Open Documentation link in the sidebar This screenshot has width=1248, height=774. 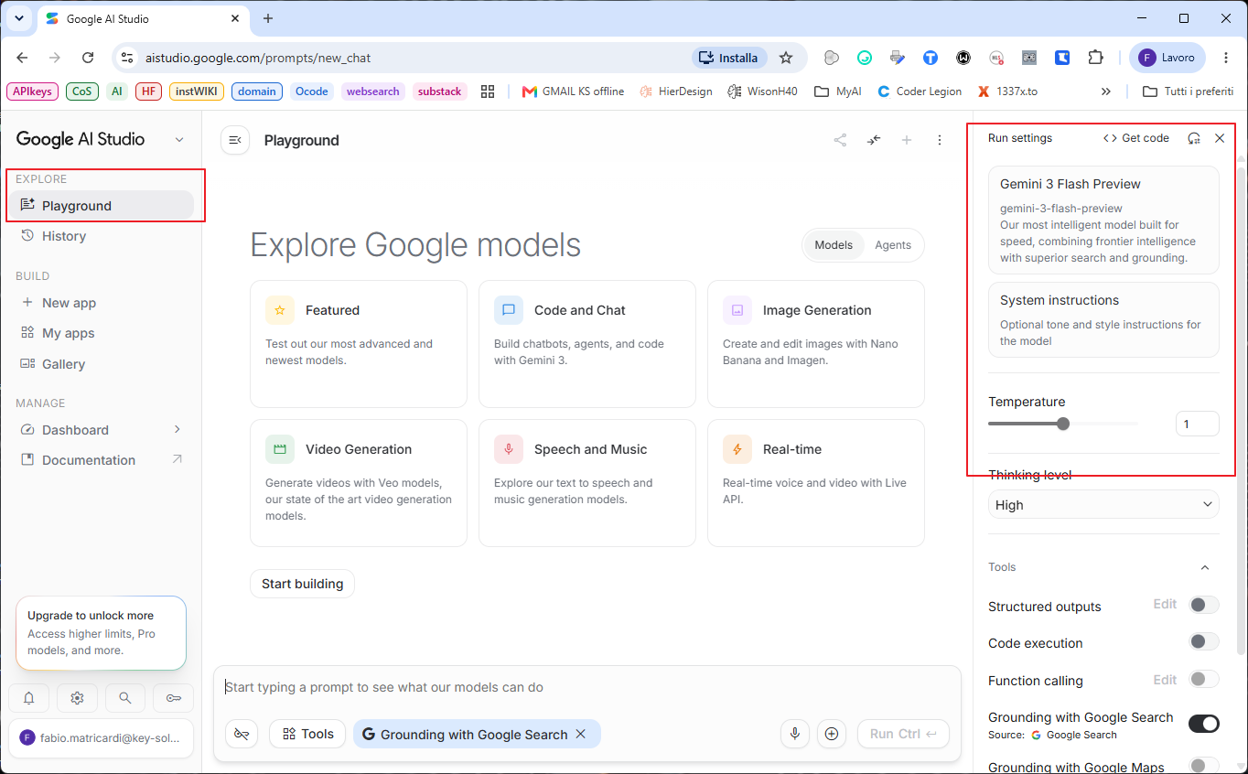point(101,460)
